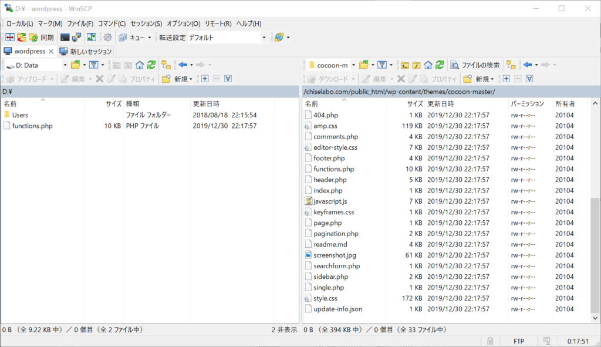Image resolution: width=601 pixels, height=347 pixels.
Task: Go to remote root directory icon
Action: [x=417, y=65]
